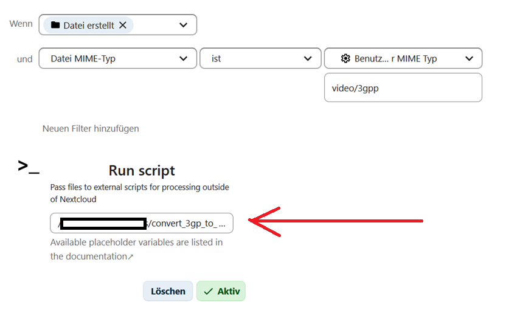Open the "Benutz... r MIME Typ" dropdown

(x=395, y=59)
